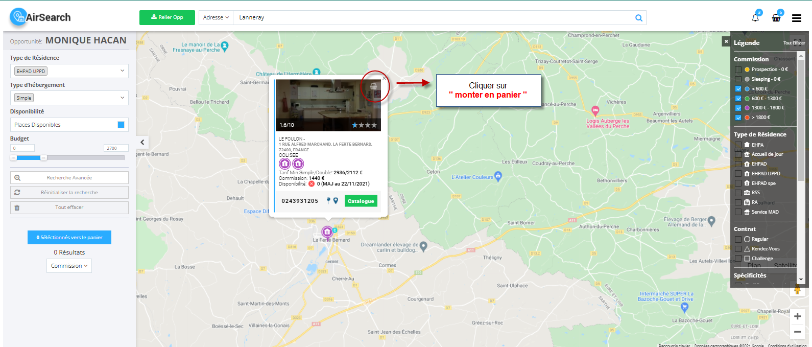Click the maximum budget field showing 2700
Image resolution: width=812 pixels, height=347 pixels.
116,148
